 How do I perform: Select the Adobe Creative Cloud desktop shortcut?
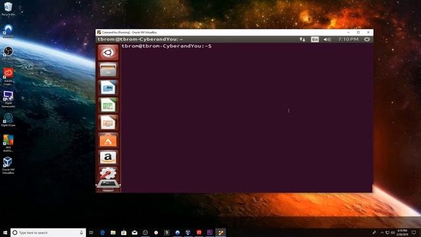tap(9, 76)
